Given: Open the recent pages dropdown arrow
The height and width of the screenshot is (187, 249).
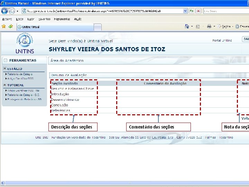Looking at the screenshot, I should [x=17, y=11].
